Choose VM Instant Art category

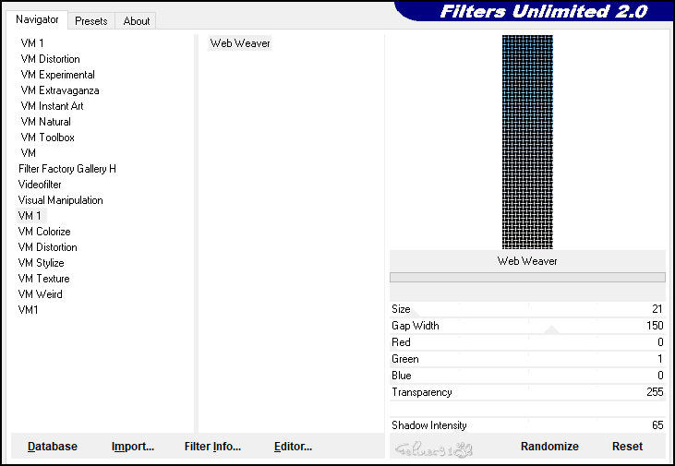(52, 106)
